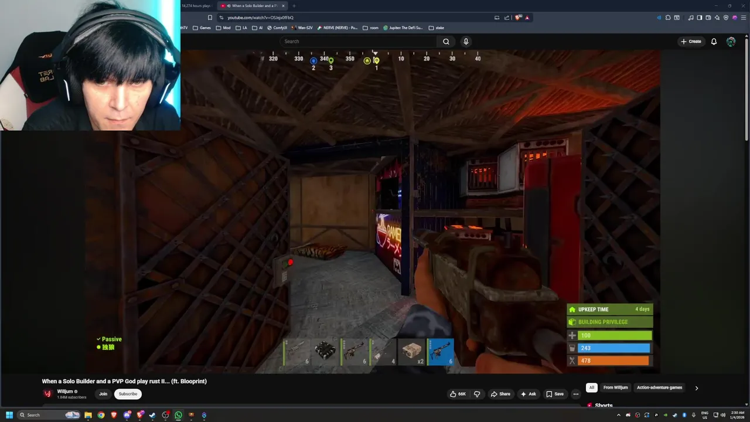Screen dimensions: 750x422
Task: Close the YouTube video browser tab
Action: [x=283, y=6]
